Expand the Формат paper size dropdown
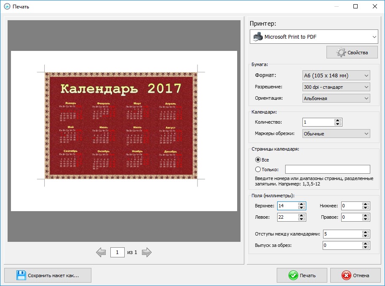 (336, 76)
